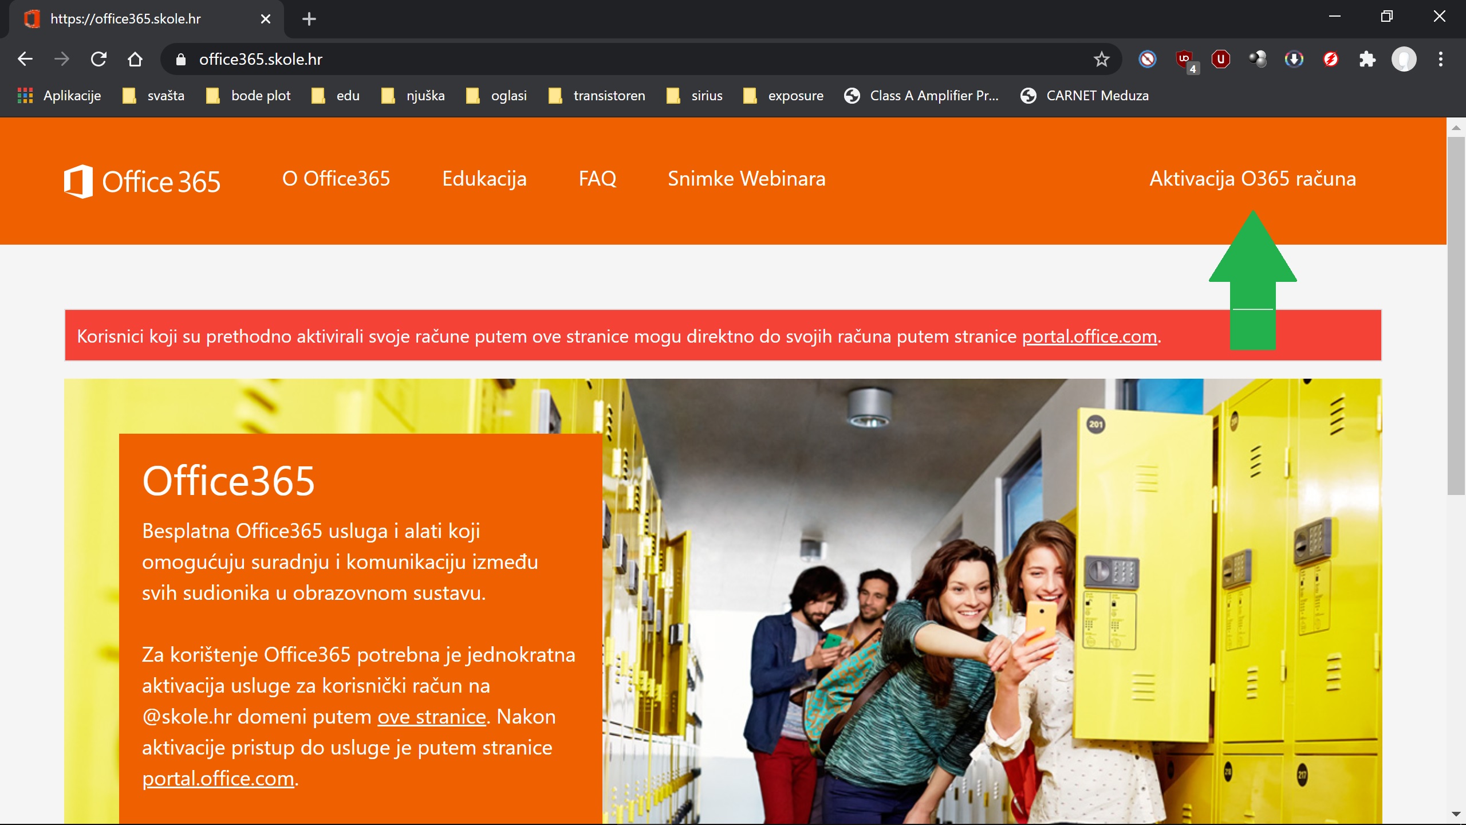
Task: Open the transistoren bookmark folder
Action: pyautogui.click(x=597, y=96)
